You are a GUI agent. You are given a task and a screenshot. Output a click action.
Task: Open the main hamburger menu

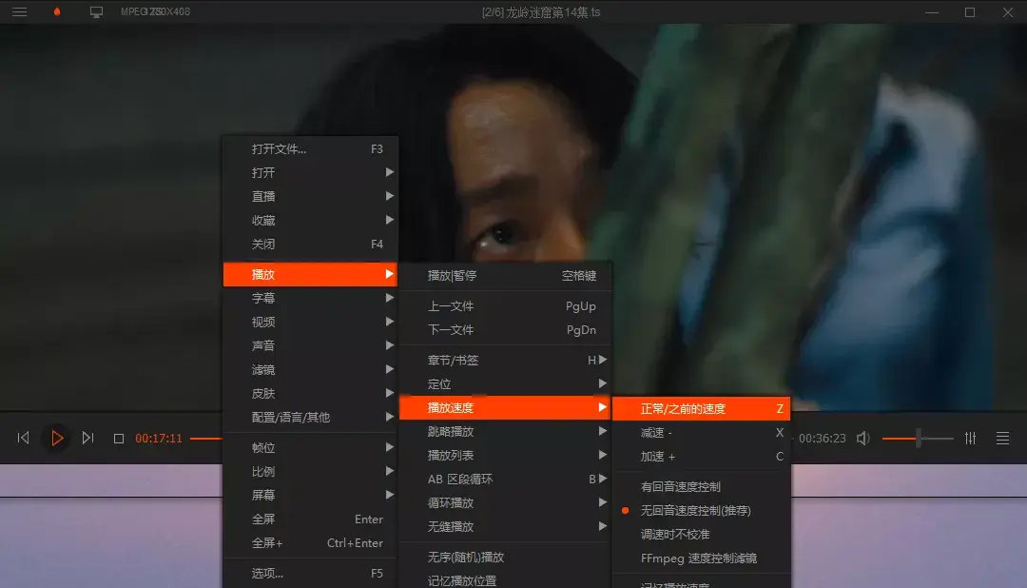click(19, 12)
